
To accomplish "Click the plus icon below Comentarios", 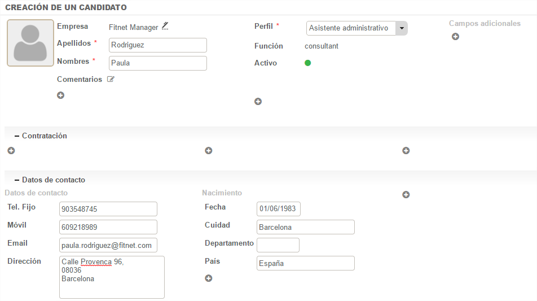I will pos(60,95).
